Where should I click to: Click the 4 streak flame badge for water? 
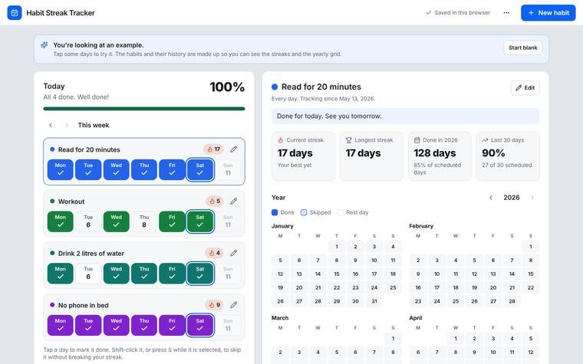(214, 254)
